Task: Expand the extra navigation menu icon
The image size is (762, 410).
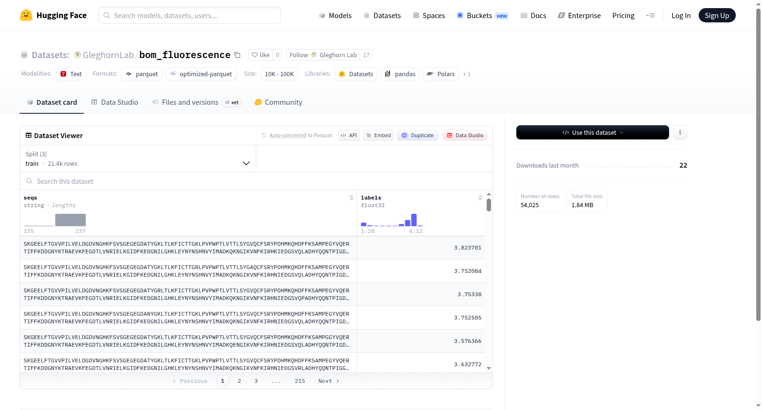Action: pyautogui.click(x=650, y=15)
